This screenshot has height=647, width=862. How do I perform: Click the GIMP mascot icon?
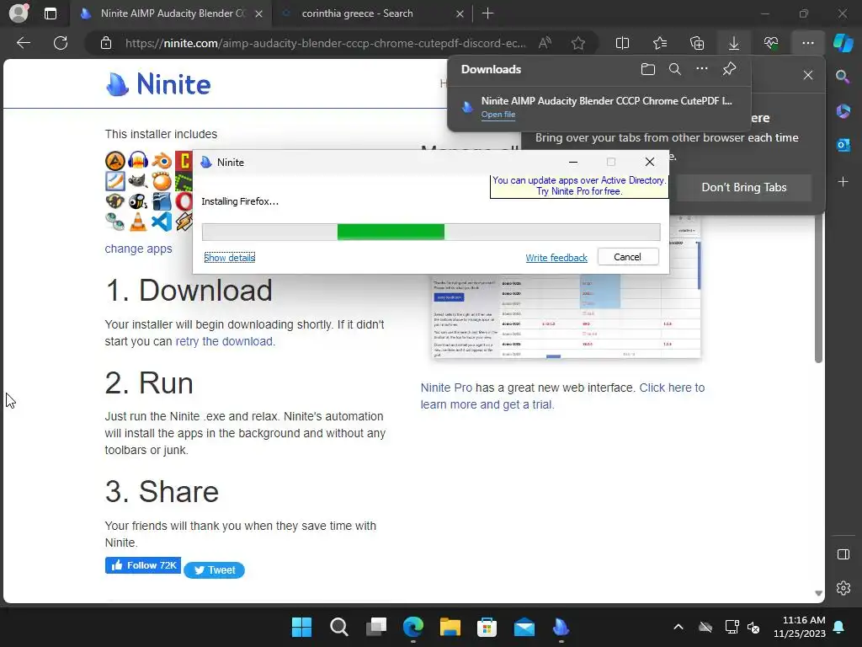(138, 181)
